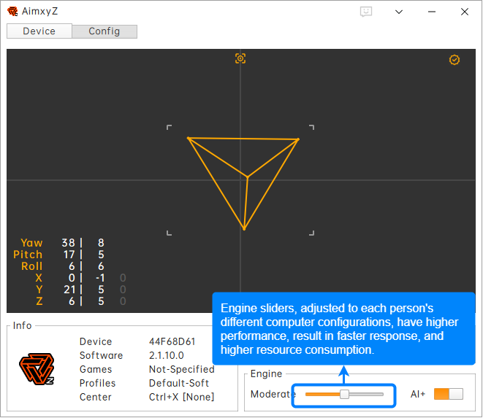This screenshot has height=418, width=483.
Task: Click the AimxyZ logo in Info panel
Action: [37, 369]
